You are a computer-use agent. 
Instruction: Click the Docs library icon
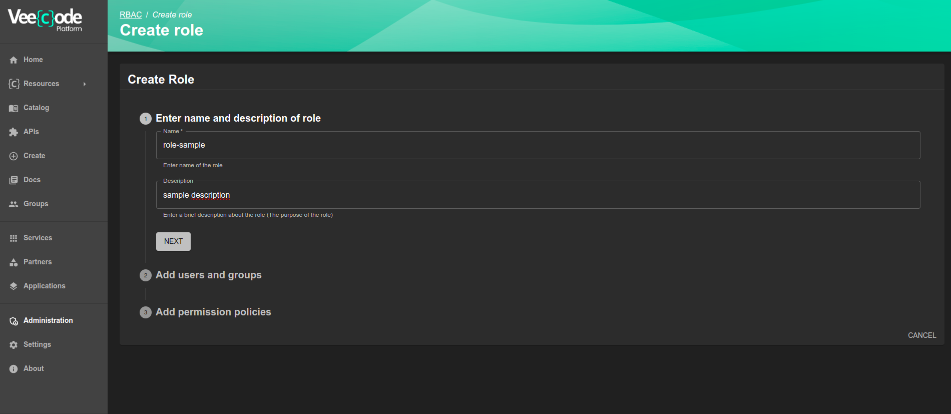[x=14, y=180]
